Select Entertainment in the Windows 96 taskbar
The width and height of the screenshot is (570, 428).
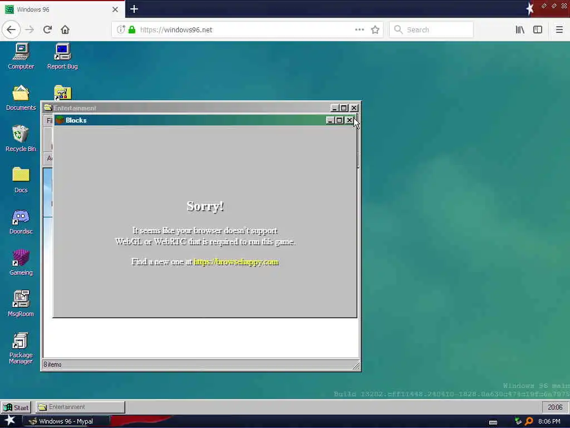(80, 407)
